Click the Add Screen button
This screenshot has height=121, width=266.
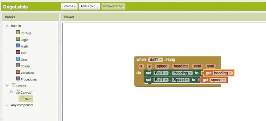89,6
